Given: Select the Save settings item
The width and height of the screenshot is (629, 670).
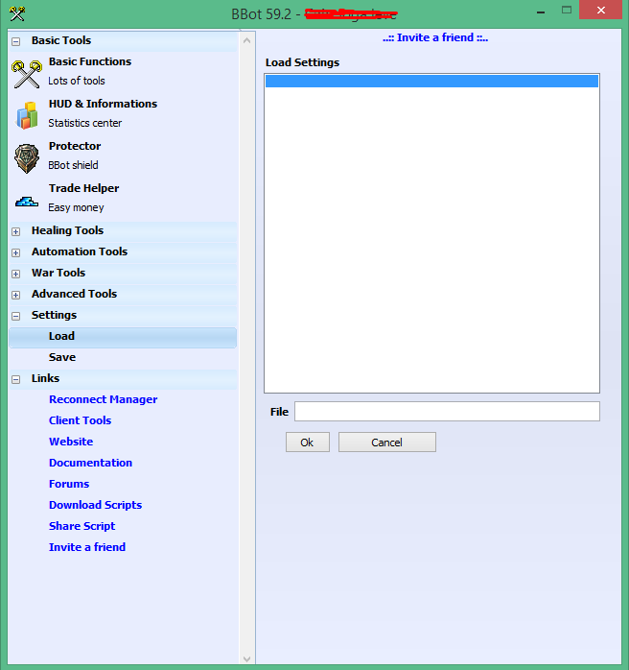Looking at the screenshot, I should pyautogui.click(x=62, y=357).
